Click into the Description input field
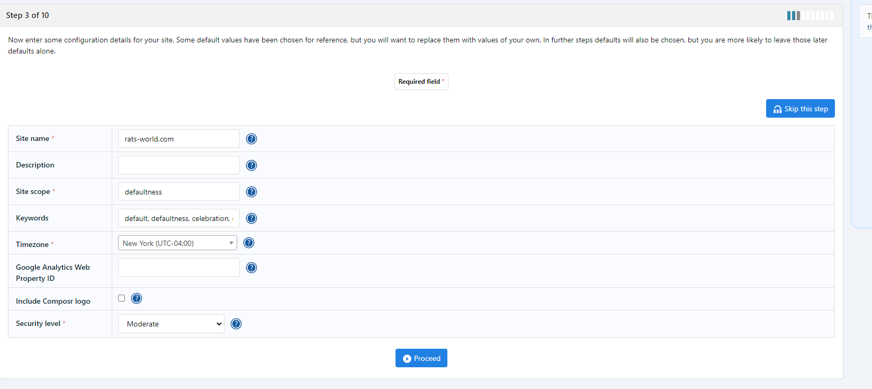The width and height of the screenshot is (872, 389). click(x=178, y=165)
